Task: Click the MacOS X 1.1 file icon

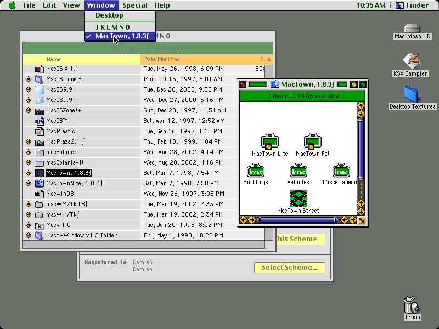Action: [39, 69]
